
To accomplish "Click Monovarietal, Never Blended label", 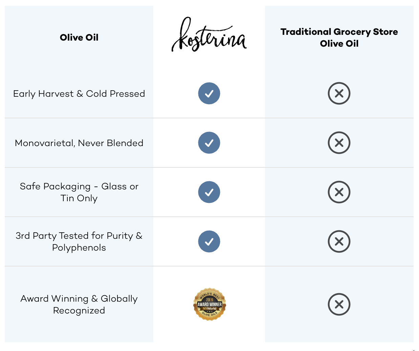I will pos(79,143).
